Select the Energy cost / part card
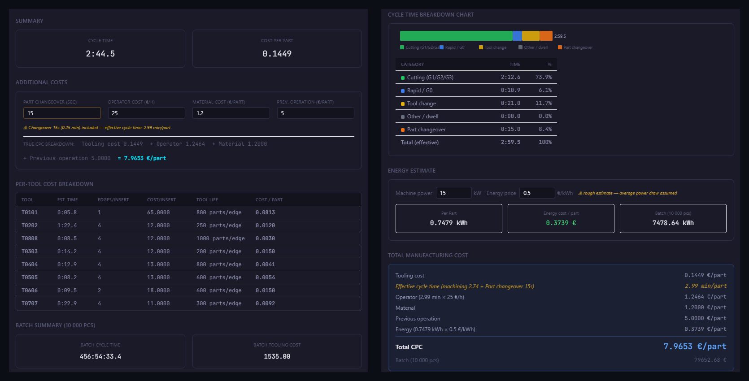 561,218
